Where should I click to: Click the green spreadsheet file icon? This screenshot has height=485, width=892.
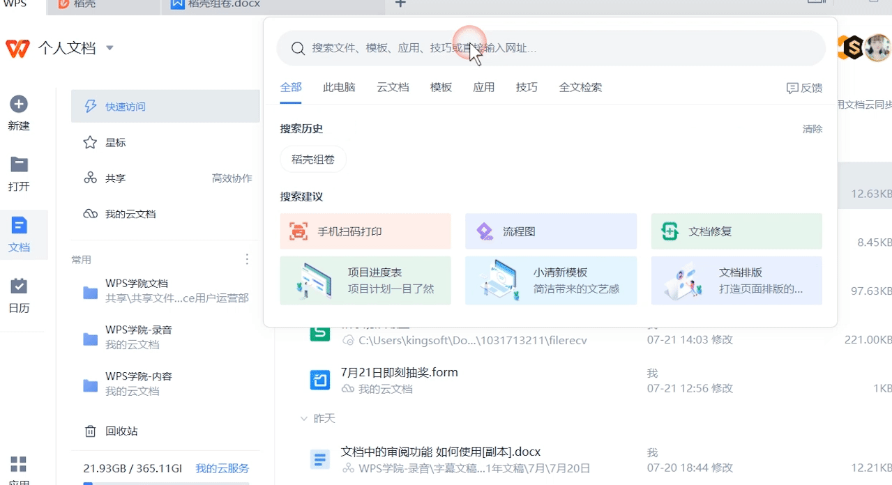319,333
